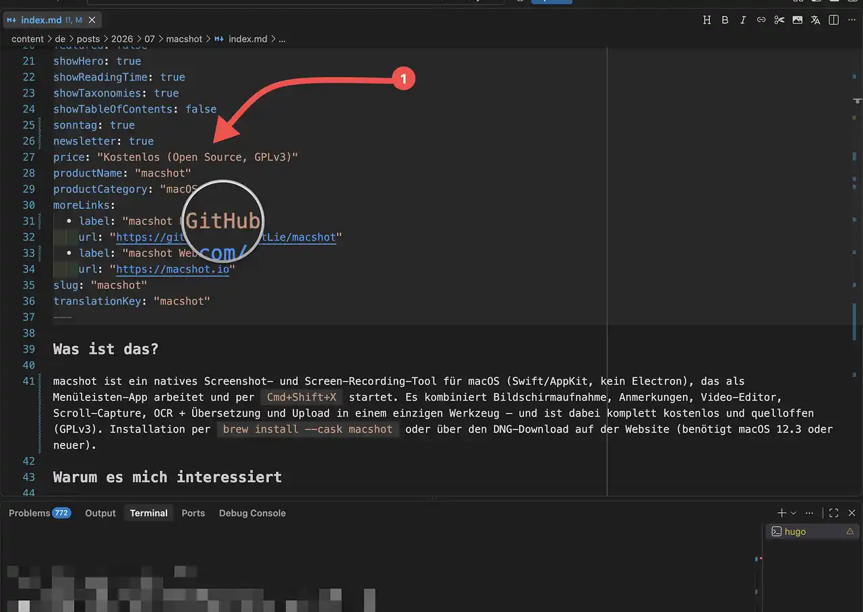This screenshot has height=612, width=863.
Task: Click the 'Was ist das?' heading
Action: pyautogui.click(x=106, y=349)
